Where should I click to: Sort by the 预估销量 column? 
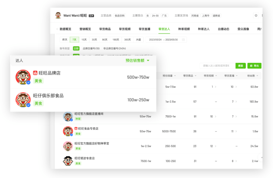[169, 76]
